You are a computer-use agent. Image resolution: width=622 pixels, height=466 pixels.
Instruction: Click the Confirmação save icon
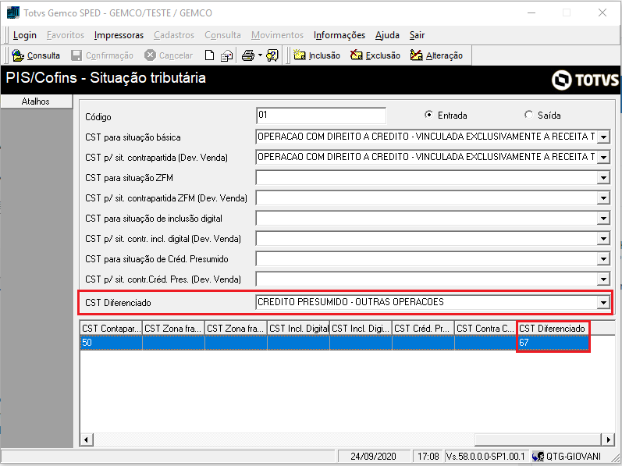tap(76, 55)
